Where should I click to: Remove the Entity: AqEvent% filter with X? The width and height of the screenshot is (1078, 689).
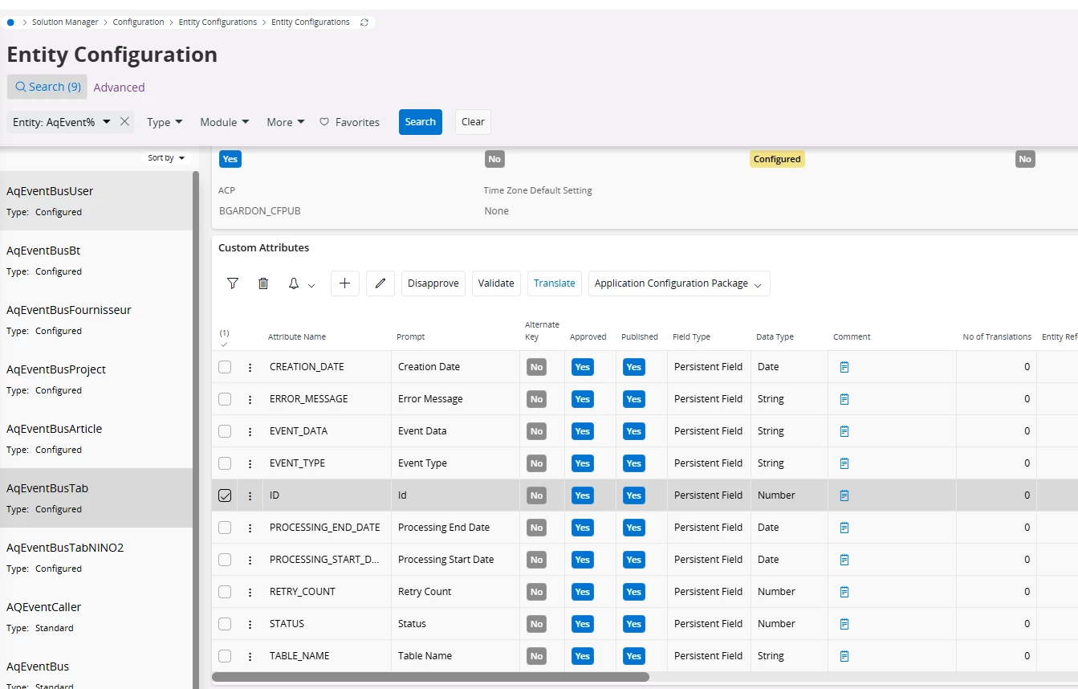124,122
